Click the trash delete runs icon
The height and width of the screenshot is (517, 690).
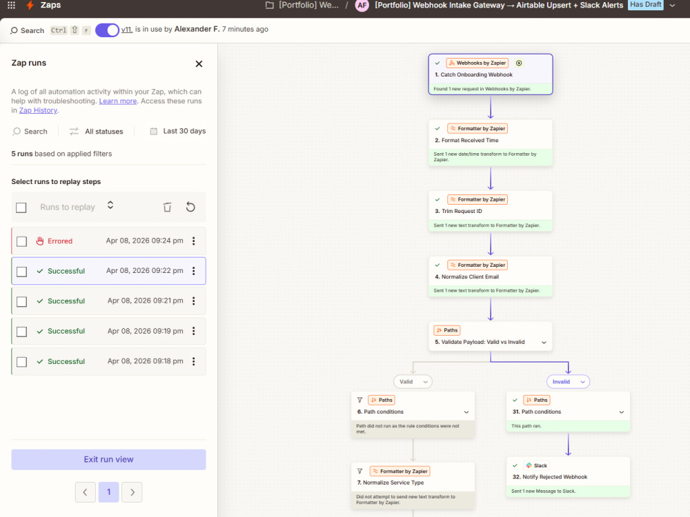point(167,207)
